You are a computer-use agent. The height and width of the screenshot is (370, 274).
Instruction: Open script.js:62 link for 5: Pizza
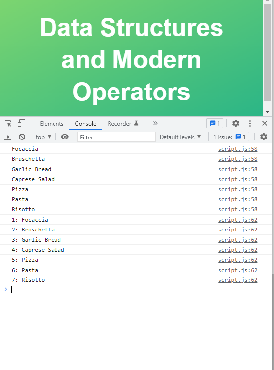[238, 260]
